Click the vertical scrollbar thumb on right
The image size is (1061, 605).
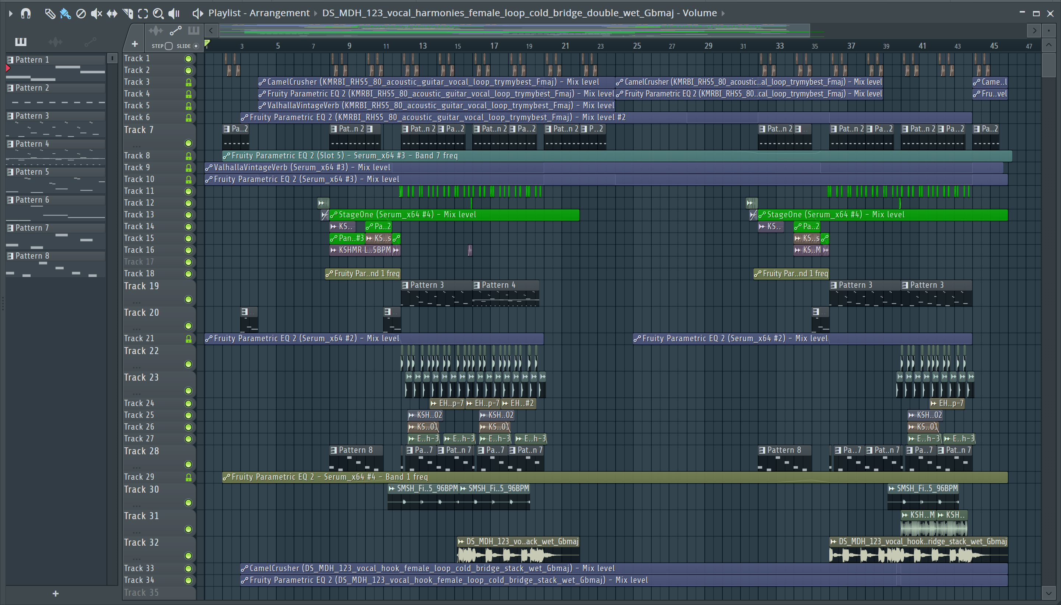(x=1048, y=65)
